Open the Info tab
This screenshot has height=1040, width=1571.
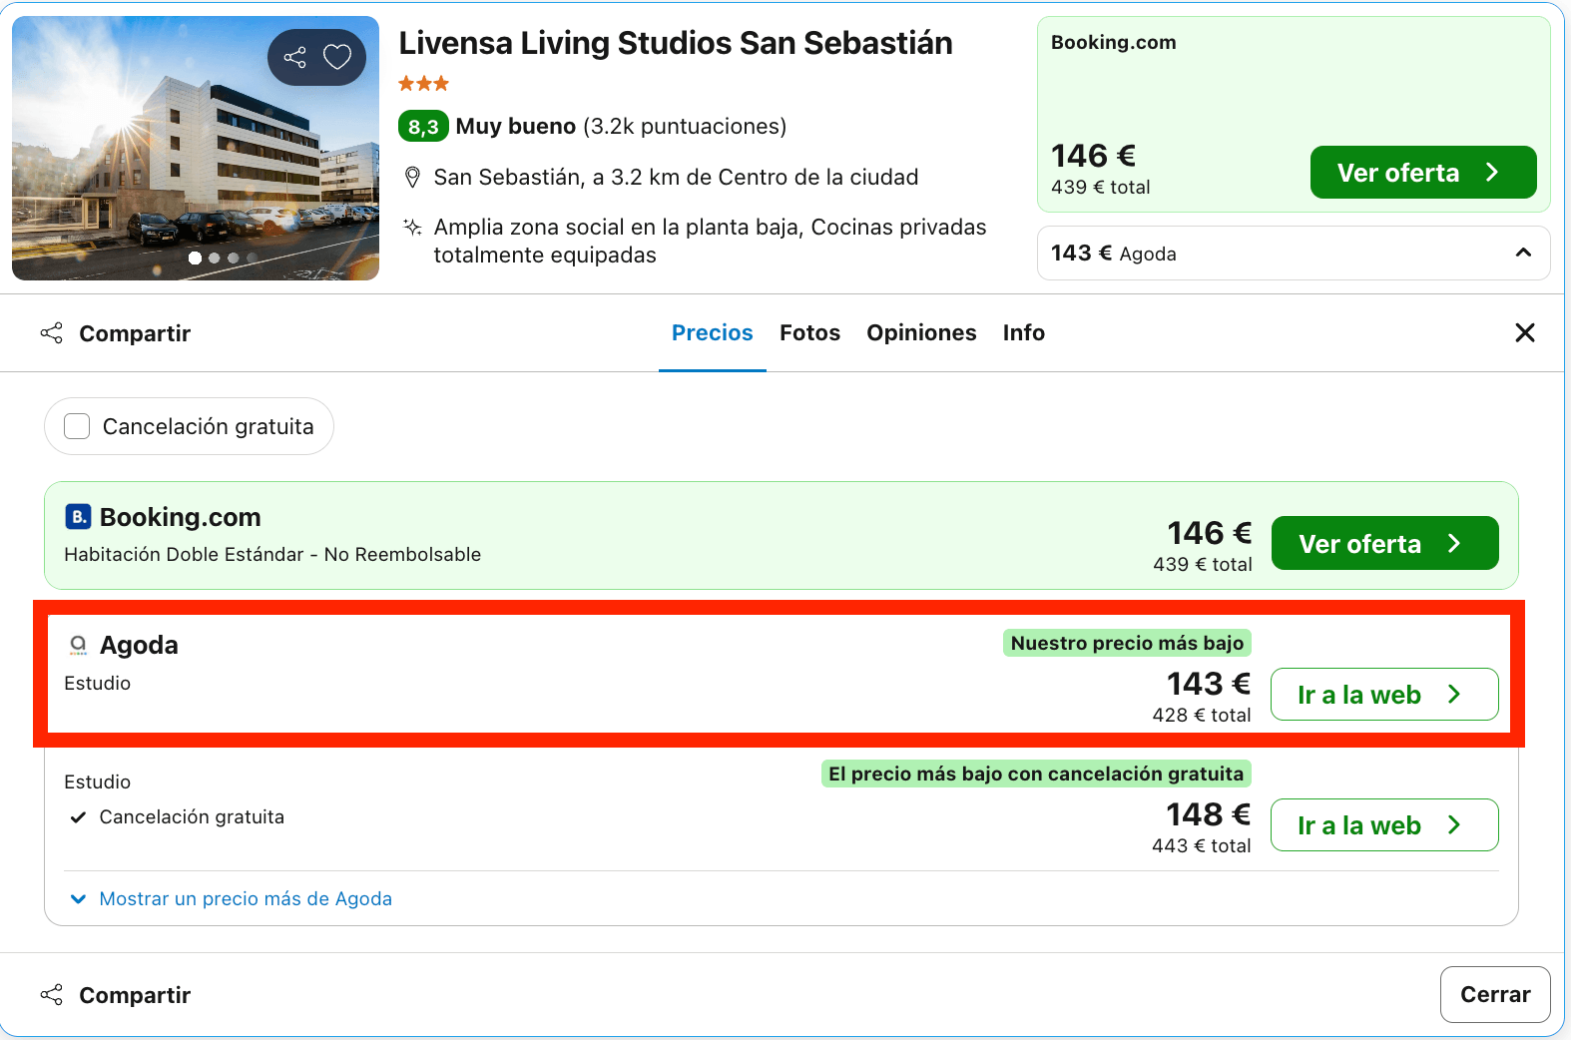click(x=1024, y=332)
